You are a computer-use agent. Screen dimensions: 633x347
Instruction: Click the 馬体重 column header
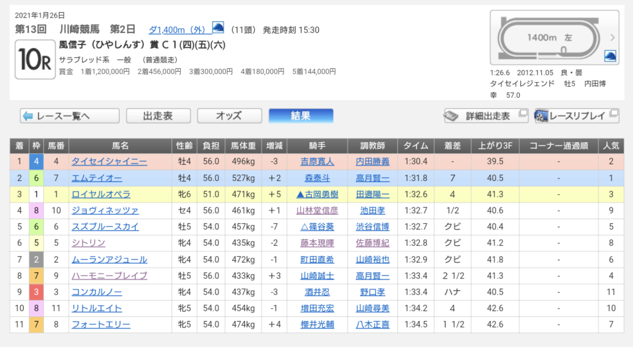243,146
